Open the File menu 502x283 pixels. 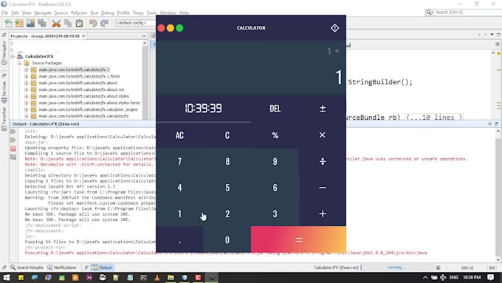pos(4,13)
